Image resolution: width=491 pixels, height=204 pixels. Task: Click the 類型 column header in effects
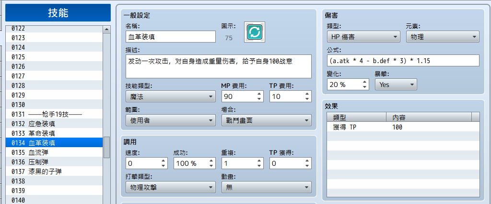point(357,117)
